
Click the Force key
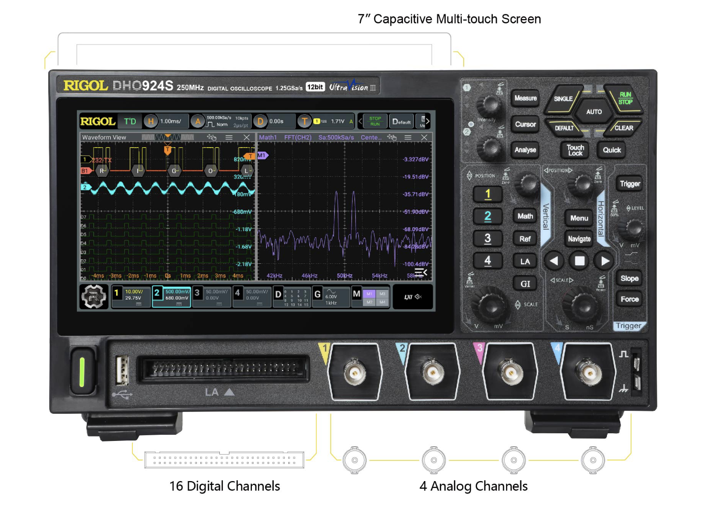[x=629, y=300]
